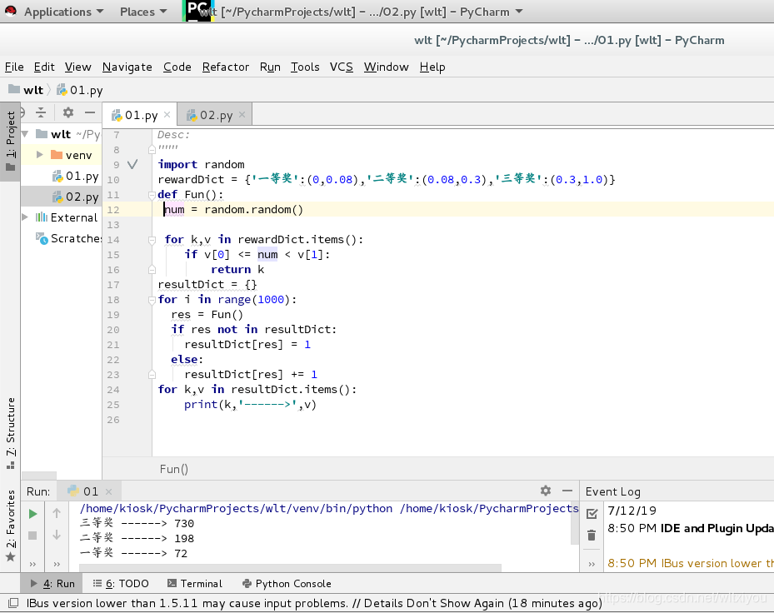Image resolution: width=774 pixels, height=613 pixels.
Task: Open the Help menu
Action: [432, 67]
